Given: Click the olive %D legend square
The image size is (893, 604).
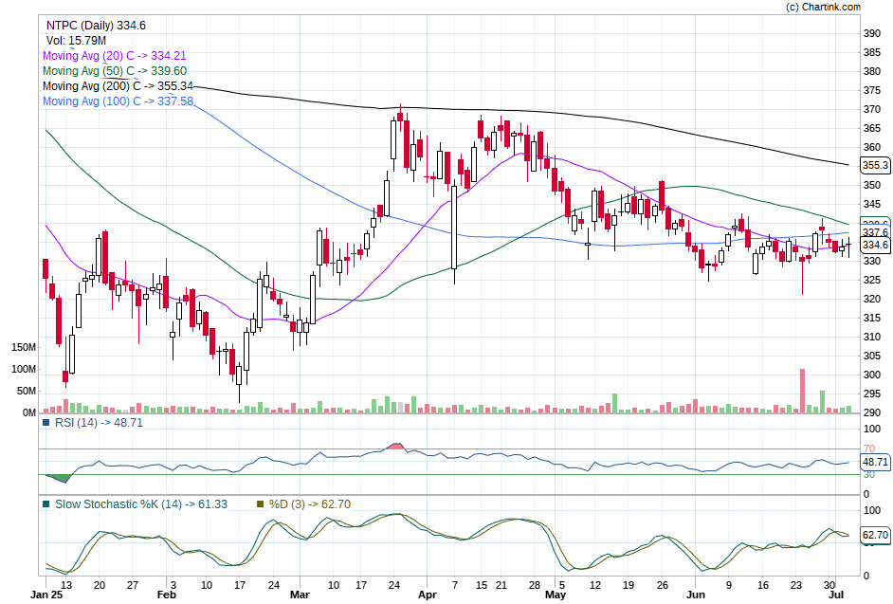Looking at the screenshot, I should point(261,504).
